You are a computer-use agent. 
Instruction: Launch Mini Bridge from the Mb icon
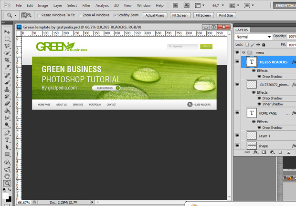tap(187, 5)
